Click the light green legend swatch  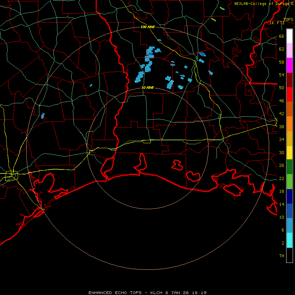click(289, 182)
